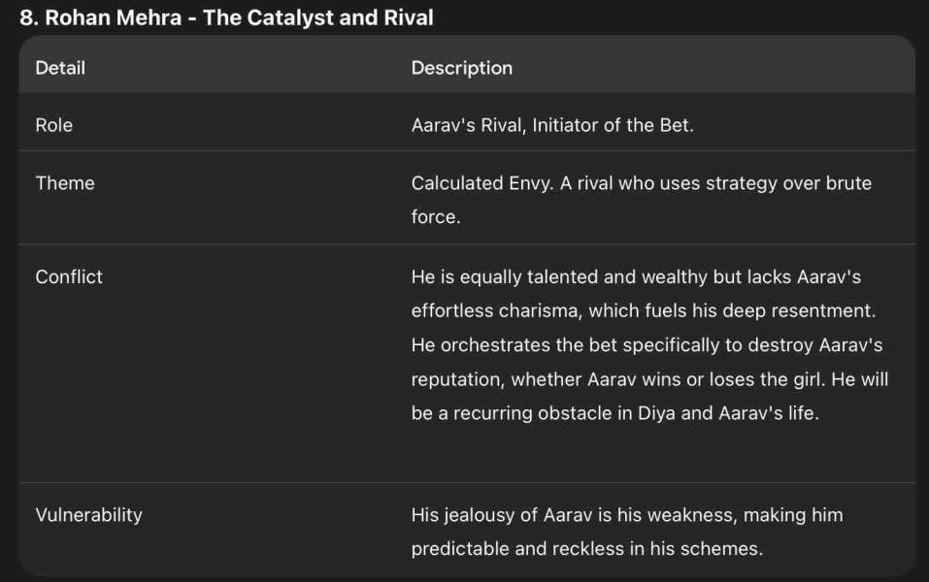Click the line starting "reputation, whether Aarav wins"
Screen dimensions: 929x582
(649, 379)
